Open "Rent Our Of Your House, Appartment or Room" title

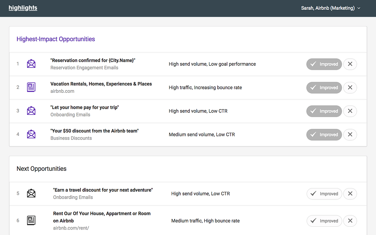(102, 217)
